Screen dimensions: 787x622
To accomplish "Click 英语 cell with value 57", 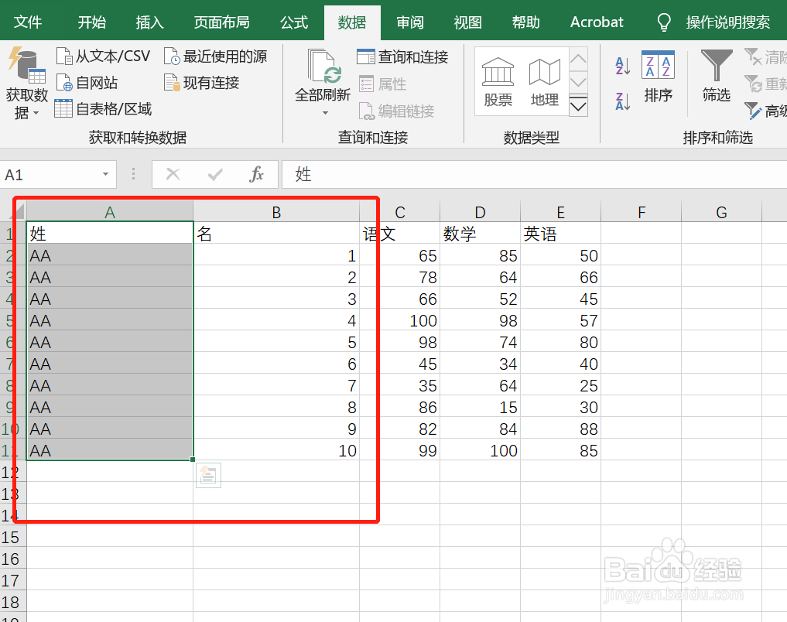I will (x=560, y=320).
